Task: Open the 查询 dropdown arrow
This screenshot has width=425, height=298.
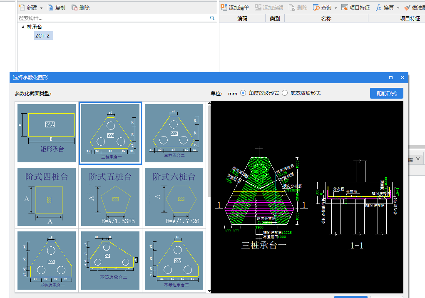Action: point(336,8)
